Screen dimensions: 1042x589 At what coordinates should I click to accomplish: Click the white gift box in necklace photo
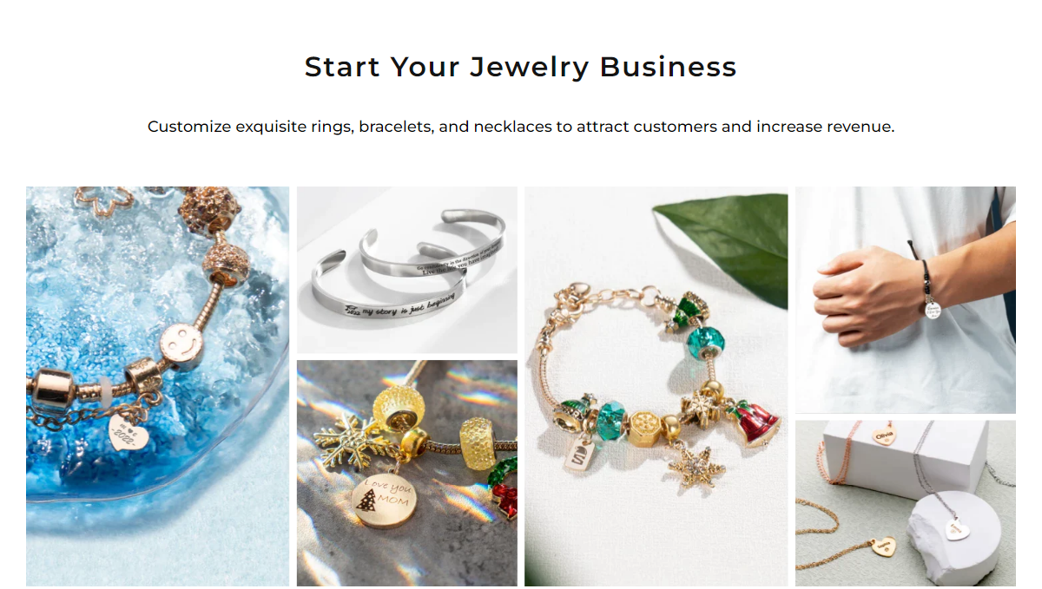[x=905, y=458]
